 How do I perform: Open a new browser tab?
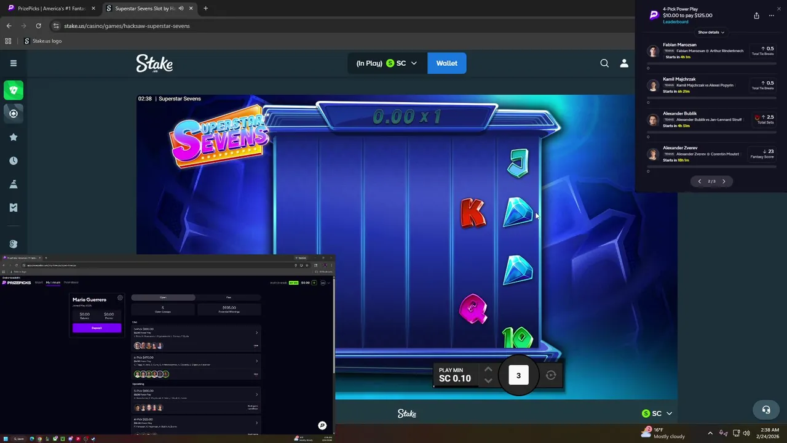(x=205, y=9)
